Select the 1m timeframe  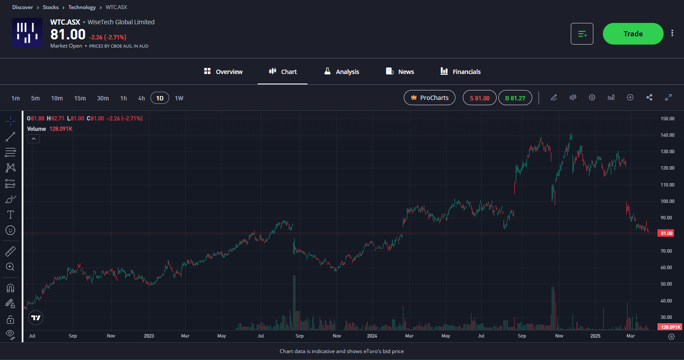(16, 98)
